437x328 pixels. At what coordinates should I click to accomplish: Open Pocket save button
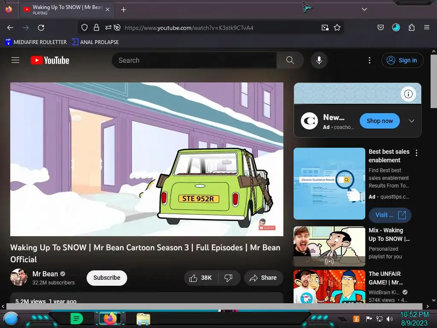(x=380, y=28)
